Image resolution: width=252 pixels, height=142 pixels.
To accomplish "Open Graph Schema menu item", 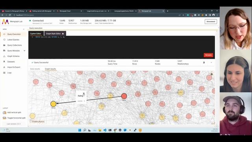I will pyautogui.click(x=13, y=56).
